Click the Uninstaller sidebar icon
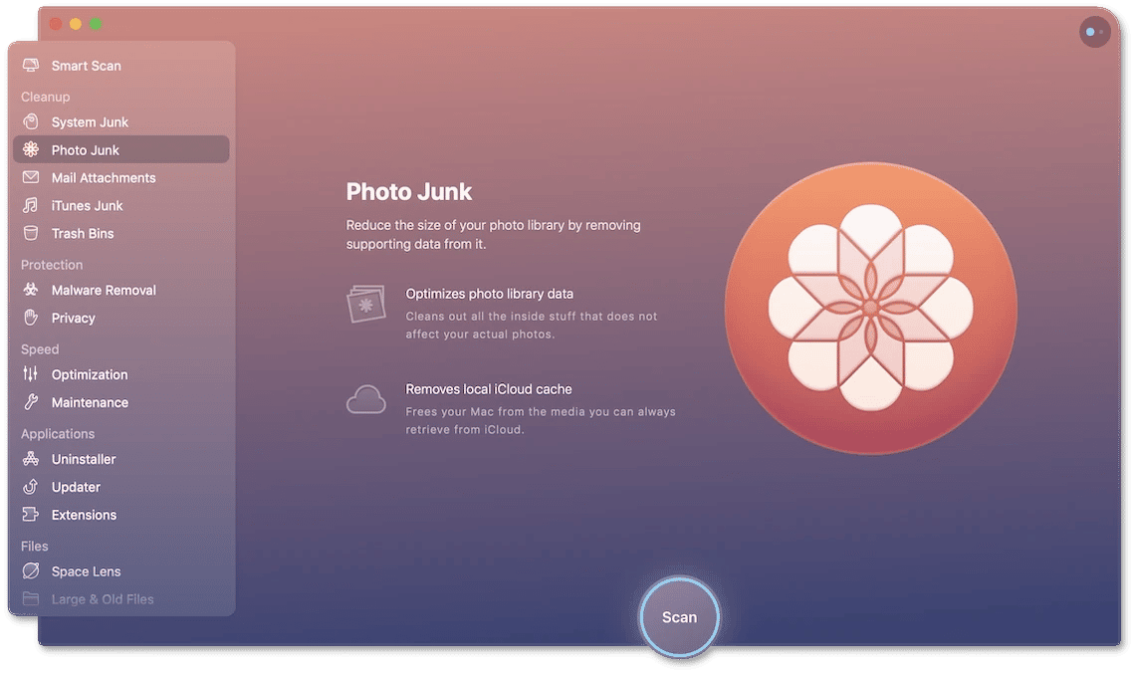 pos(31,459)
